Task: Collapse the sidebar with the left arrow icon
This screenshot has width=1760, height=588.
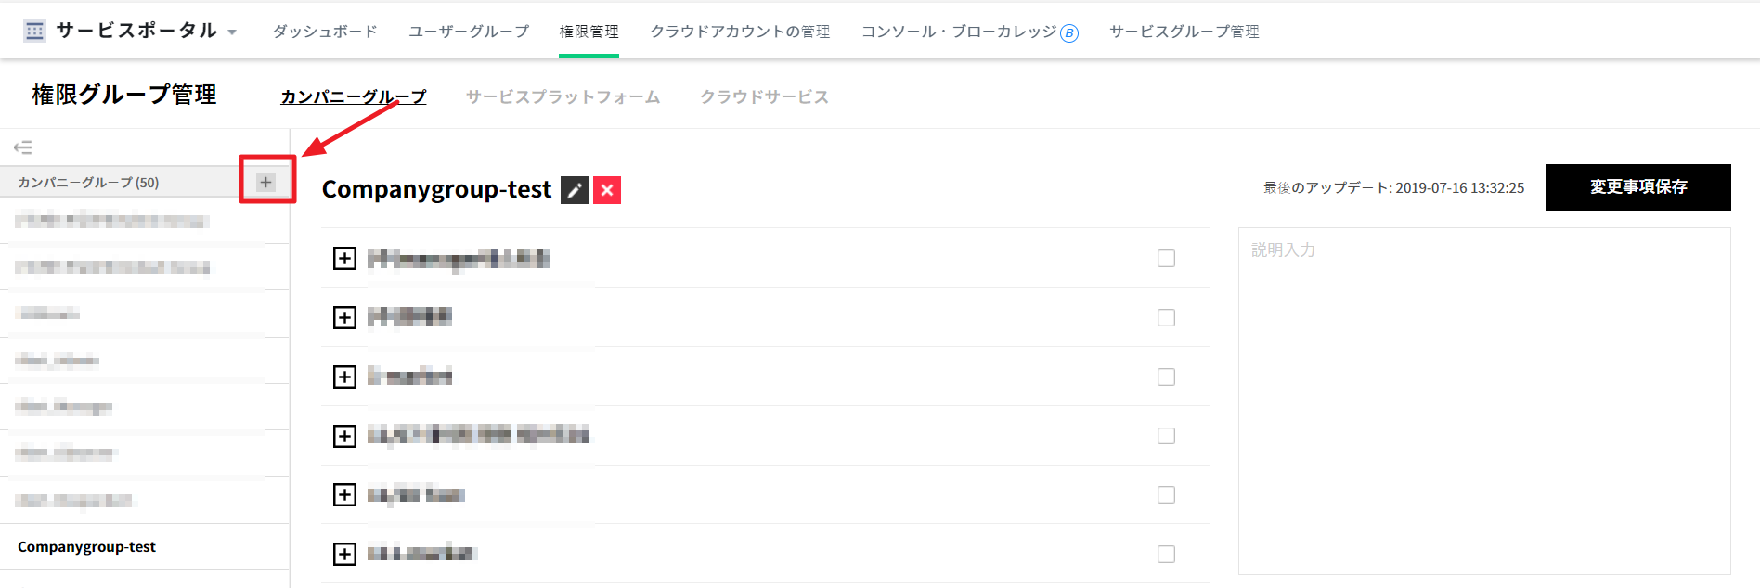Action: tap(23, 147)
